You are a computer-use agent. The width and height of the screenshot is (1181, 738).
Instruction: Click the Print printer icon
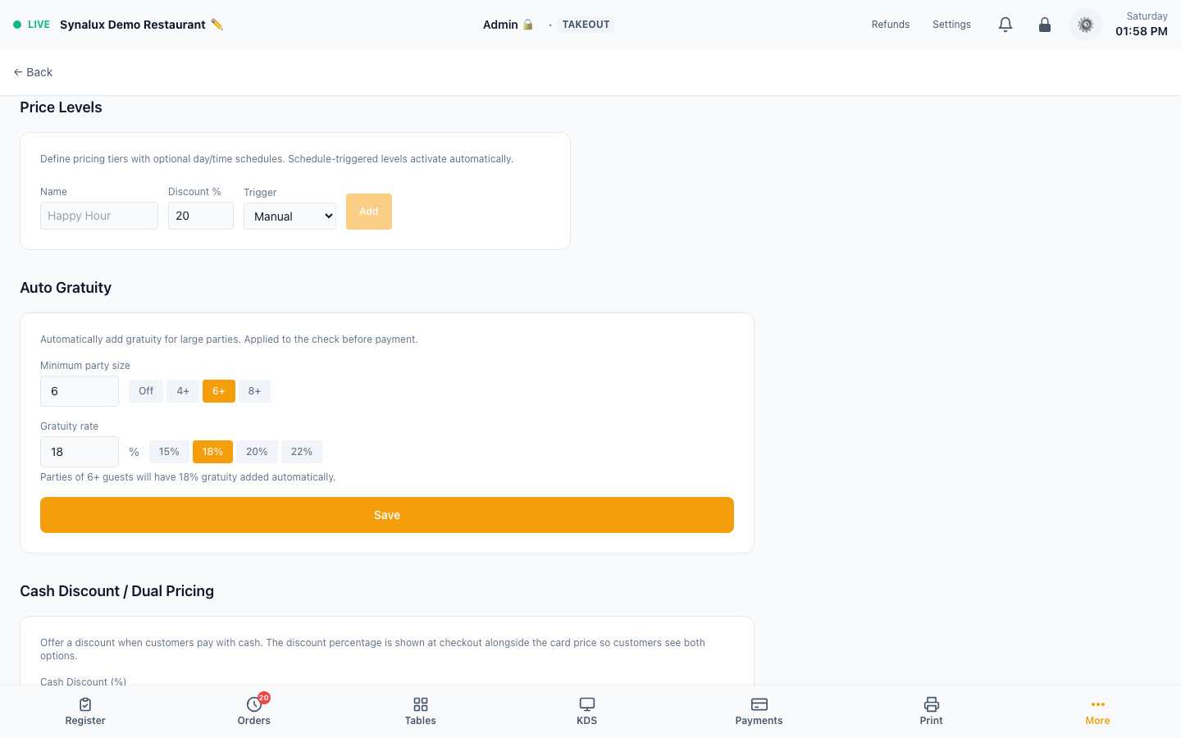click(x=932, y=704)
